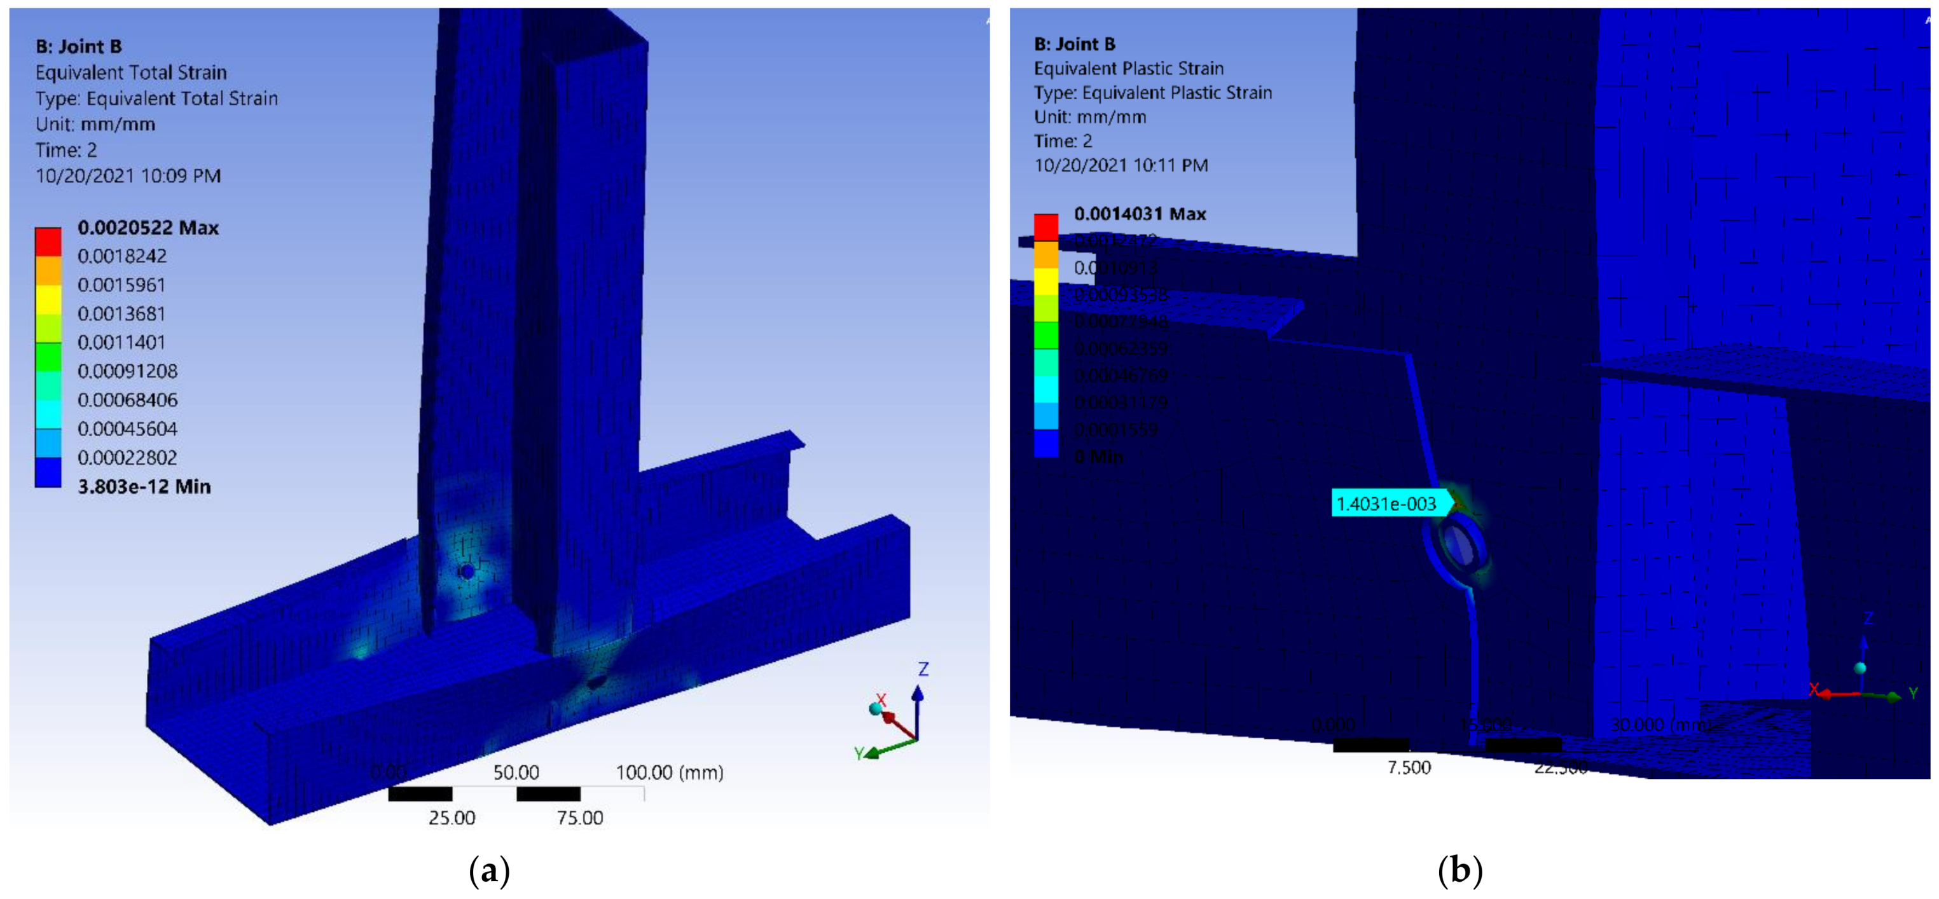Click the dark blue Min swatch in left legend

[48, 472]
